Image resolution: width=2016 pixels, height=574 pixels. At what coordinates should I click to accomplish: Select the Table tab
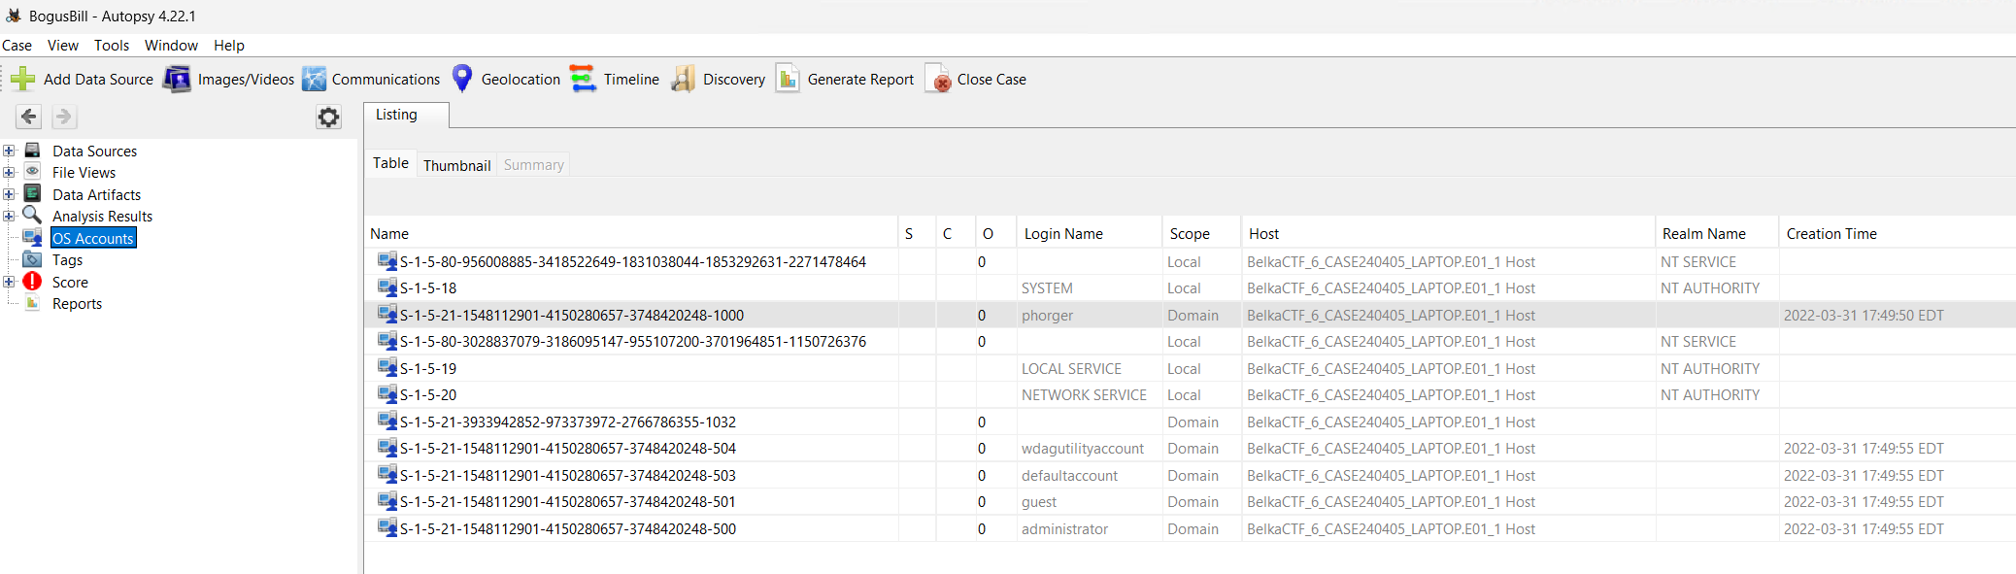click(391, 163)
